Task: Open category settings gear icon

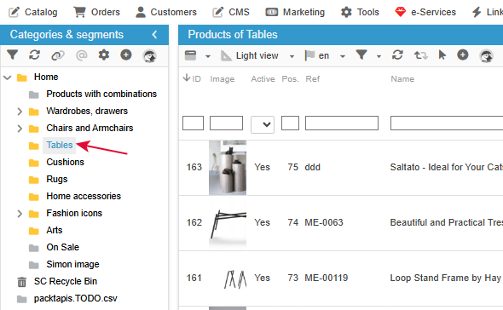Action: [x=104, y=55]
